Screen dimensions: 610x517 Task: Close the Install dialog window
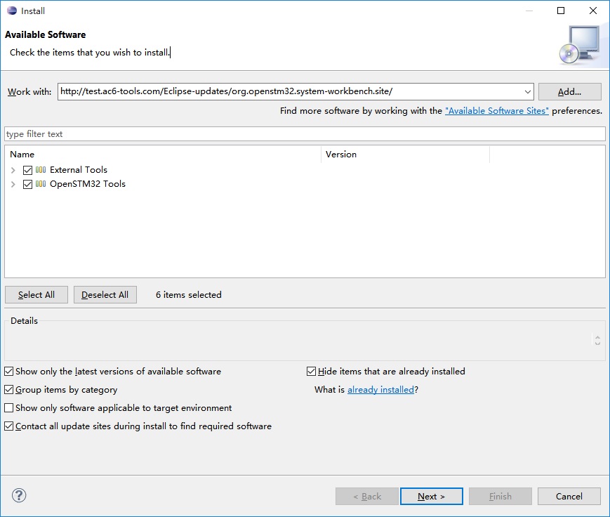tap(593, 11)
